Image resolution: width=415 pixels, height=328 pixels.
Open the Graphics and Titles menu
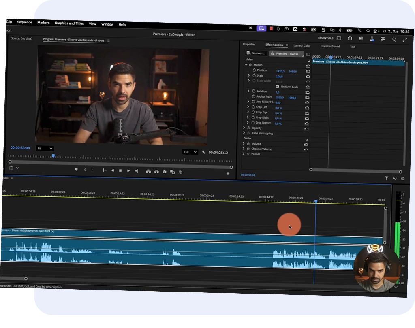[69, 23]
